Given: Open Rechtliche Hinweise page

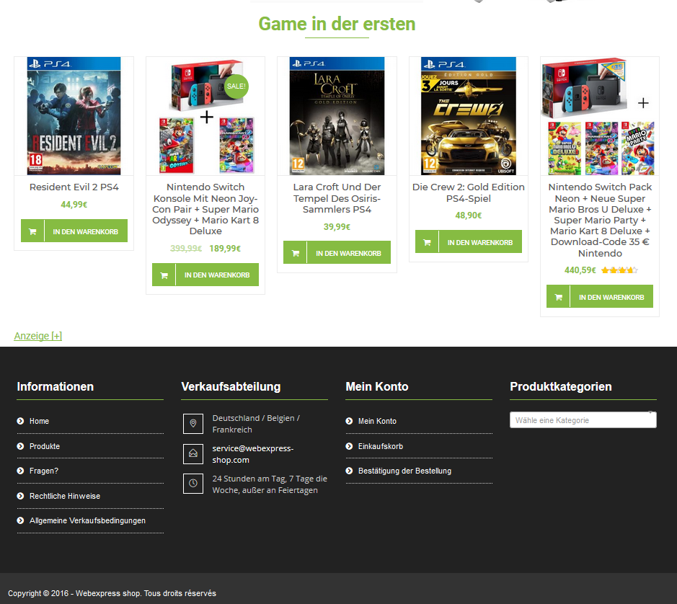Looking at the screenshot, I should (x=65, y=496).
